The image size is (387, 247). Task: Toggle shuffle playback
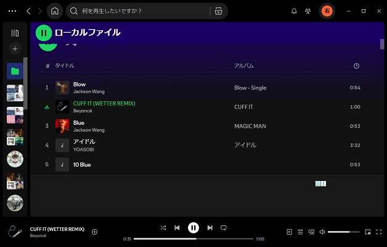click(x=163, y=228)
